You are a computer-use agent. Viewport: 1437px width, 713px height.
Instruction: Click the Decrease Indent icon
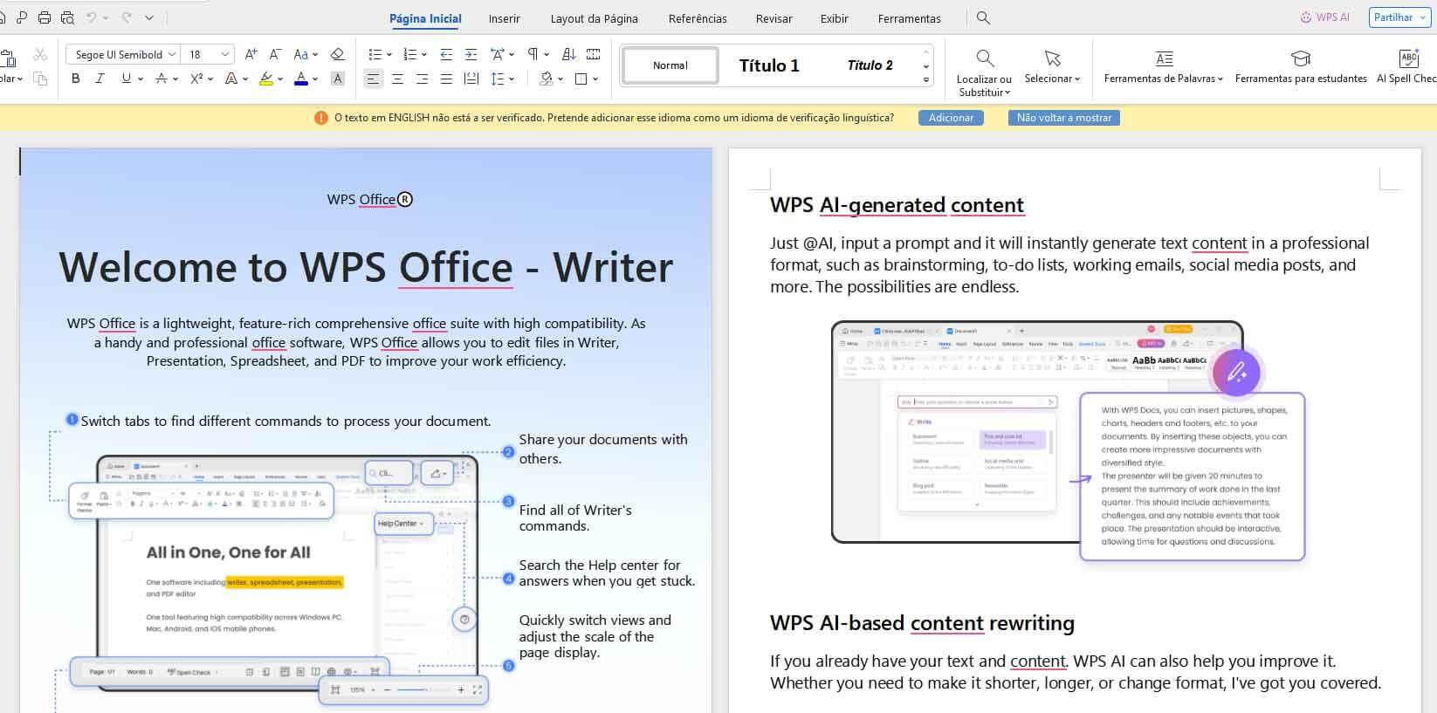(x=446, y=54)
